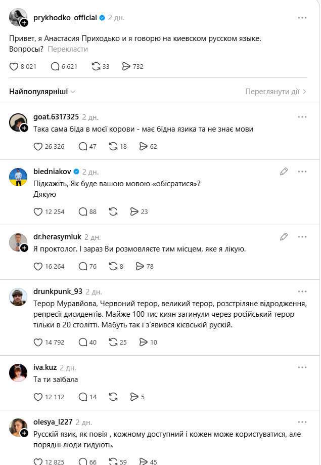Repost the prykhodko_official main post
The width and height of the screenshot is (321, 465).
(x=96, y=66)
